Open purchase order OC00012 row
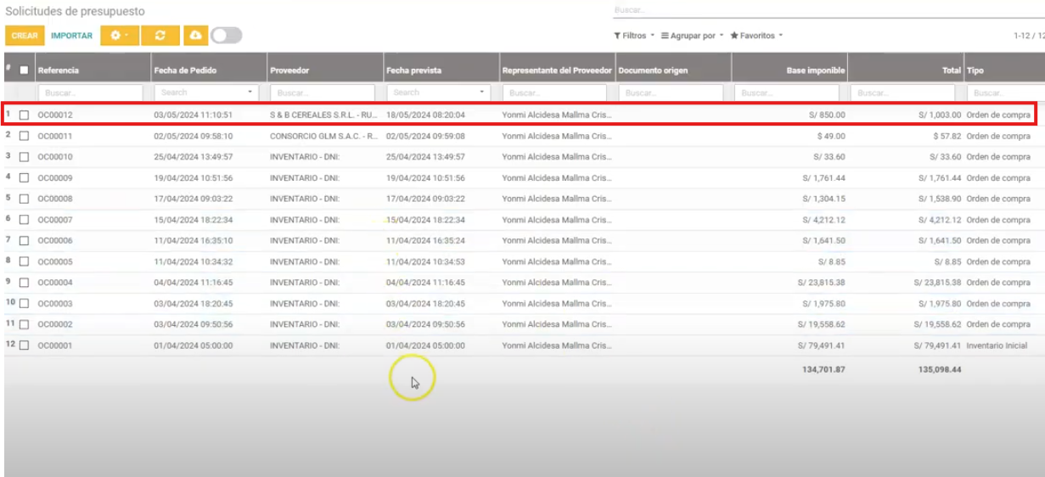The image size is (1045, 477). coord(55,115)
